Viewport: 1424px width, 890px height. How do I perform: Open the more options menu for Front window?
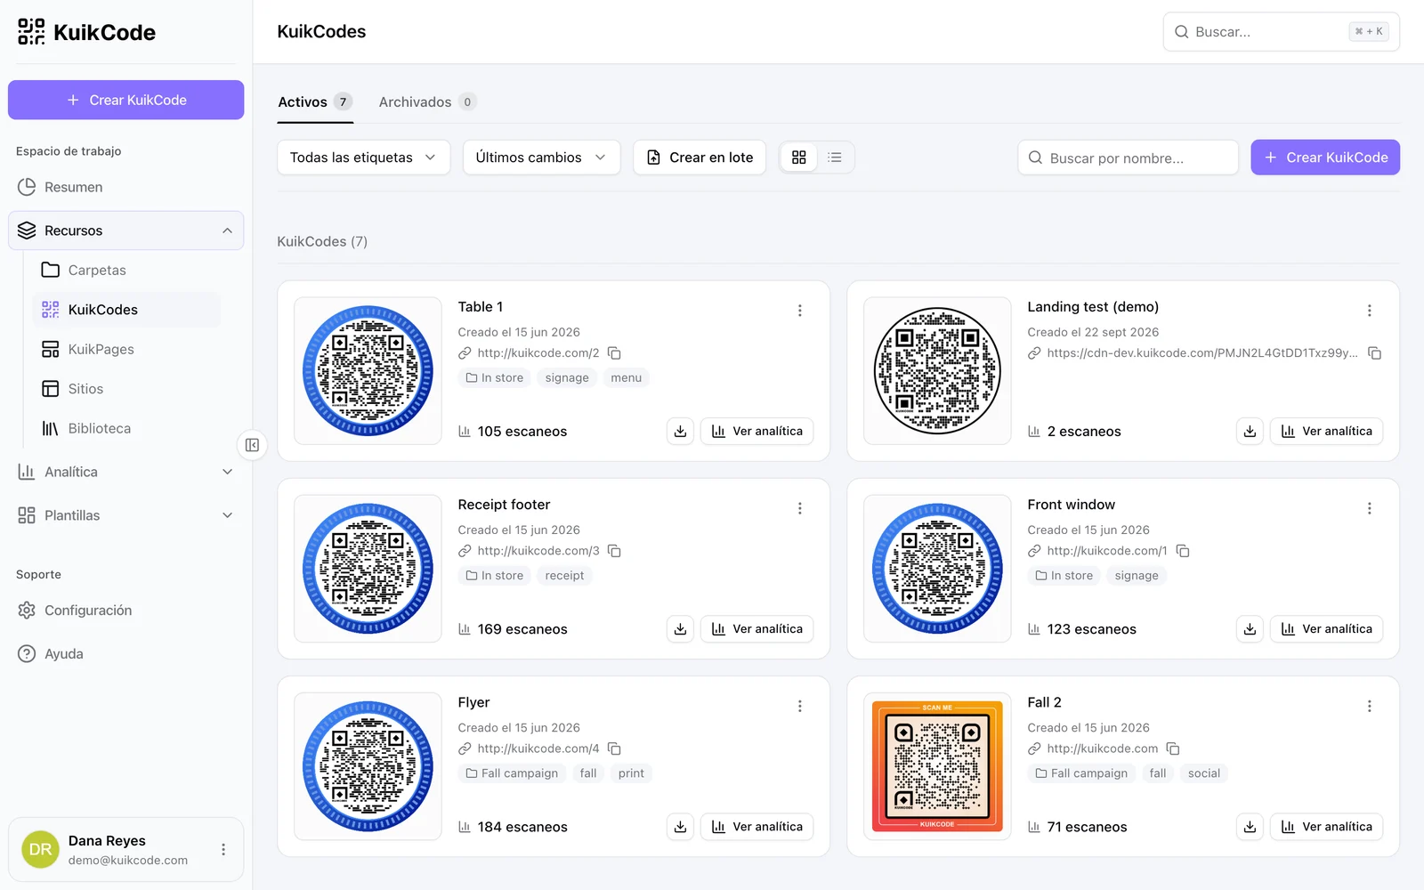click(x=1369, y=508)
